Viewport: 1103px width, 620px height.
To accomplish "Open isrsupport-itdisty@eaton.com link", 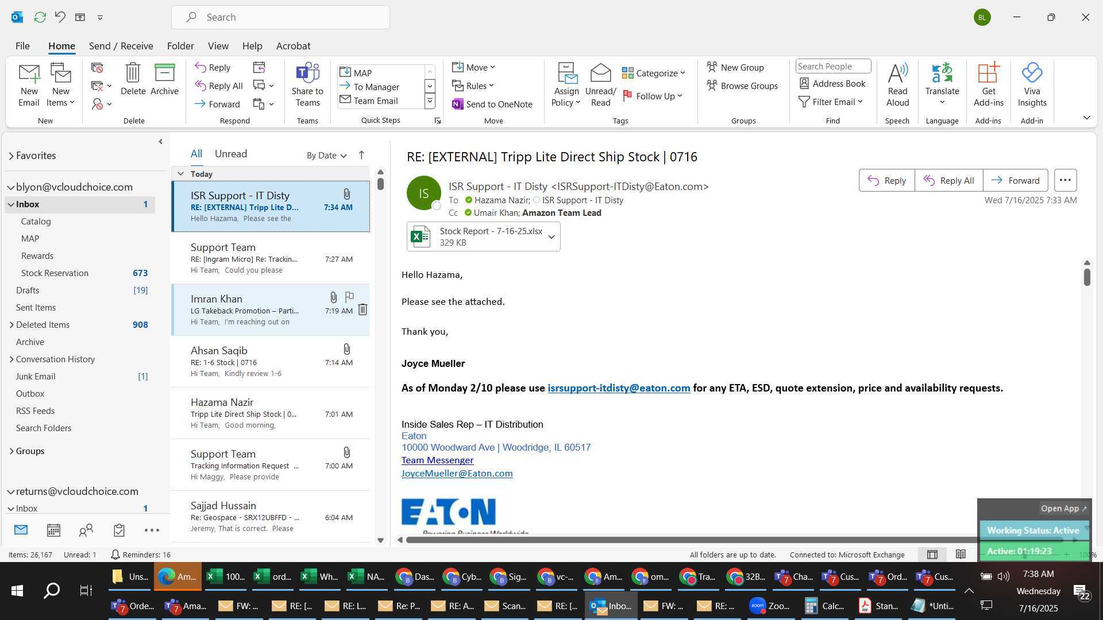I will tap(619, 388).
